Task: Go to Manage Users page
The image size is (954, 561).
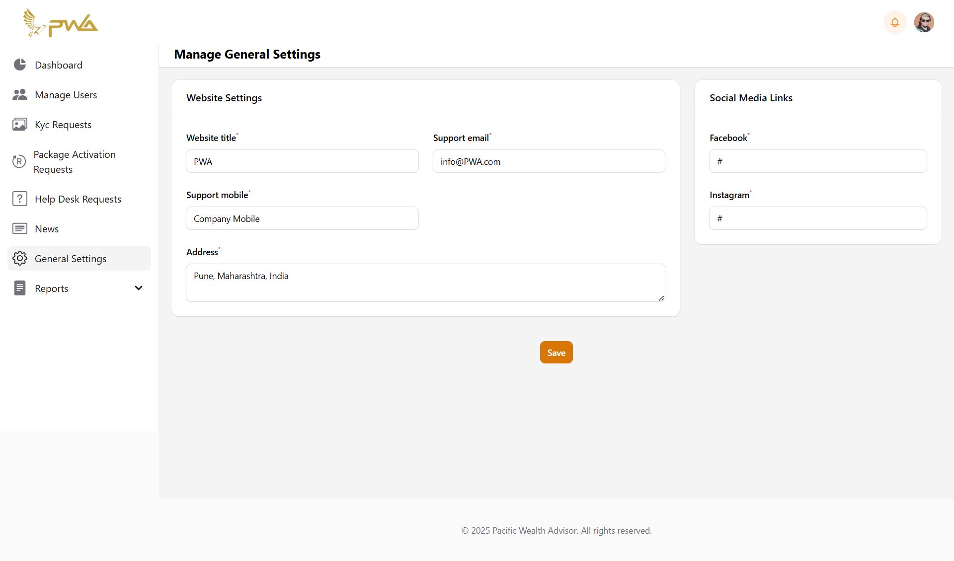Action: click(x=66, y=95)
